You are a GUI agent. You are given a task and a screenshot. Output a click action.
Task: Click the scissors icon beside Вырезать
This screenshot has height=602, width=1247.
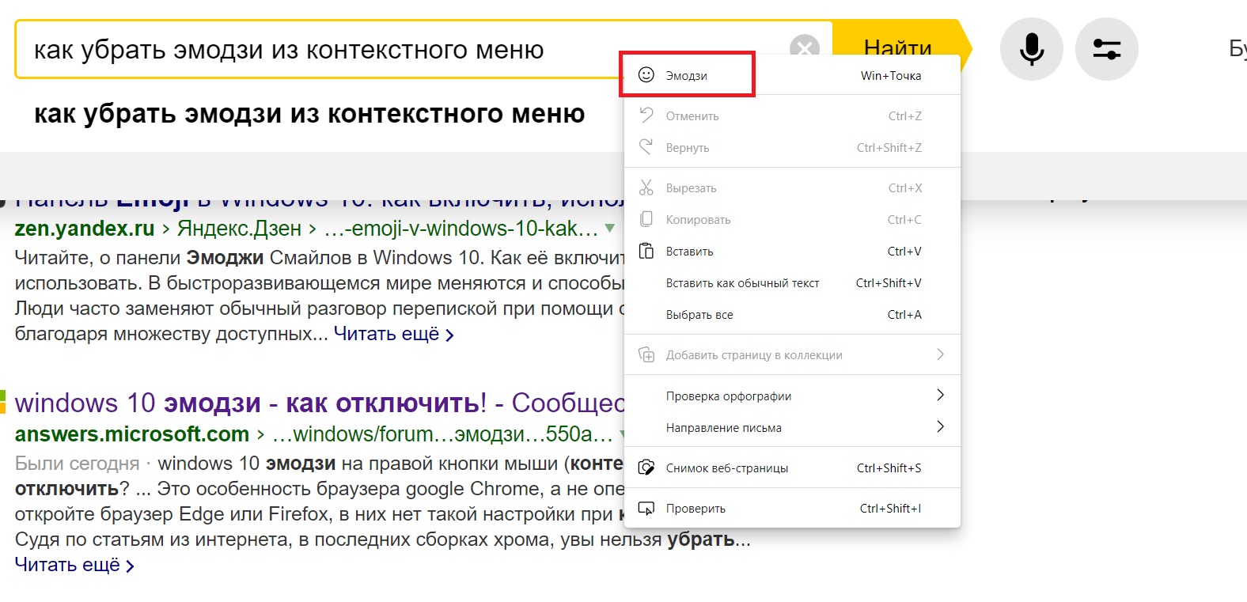[646, 187]
